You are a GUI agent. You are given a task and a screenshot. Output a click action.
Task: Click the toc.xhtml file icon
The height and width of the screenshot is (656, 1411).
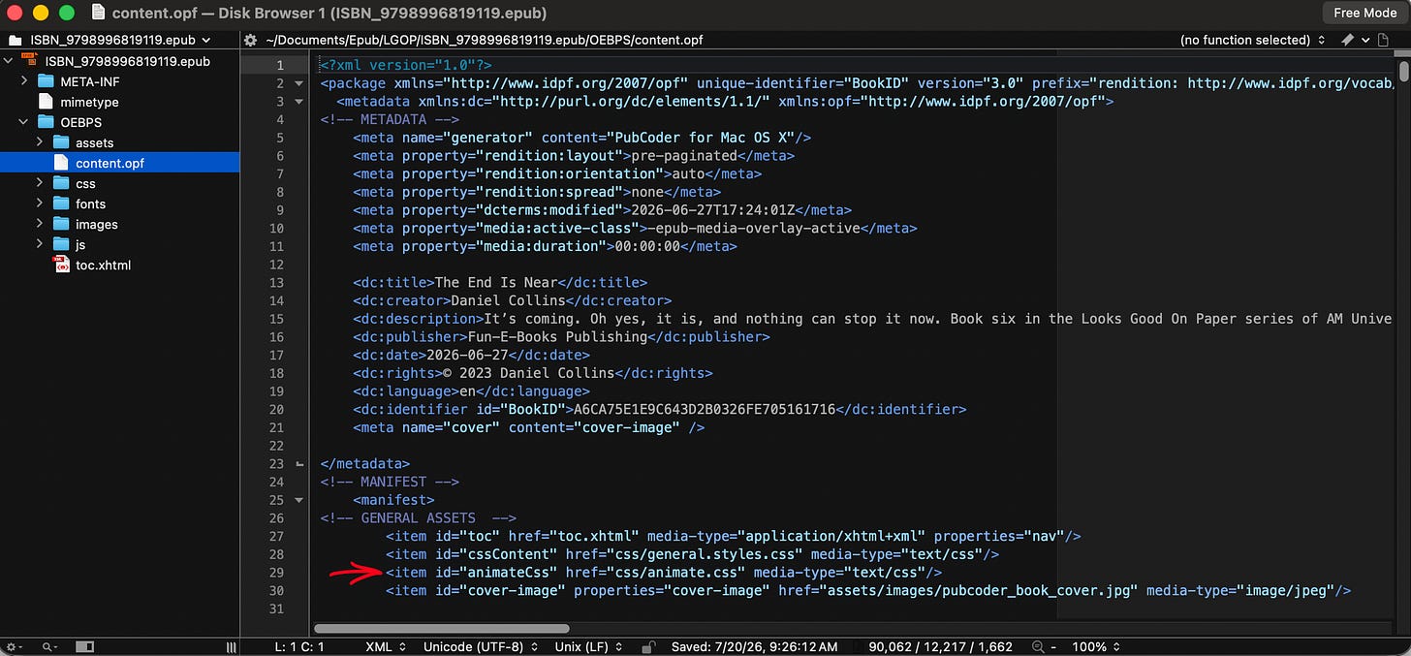point(61,265)
